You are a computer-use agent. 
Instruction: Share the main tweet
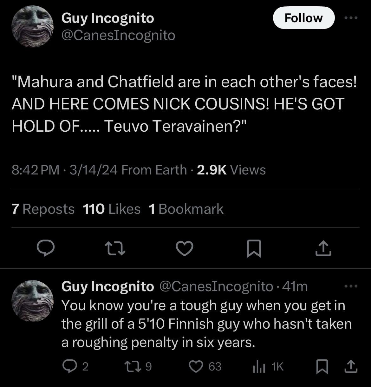pyautogui.click(x=323, y=248)
